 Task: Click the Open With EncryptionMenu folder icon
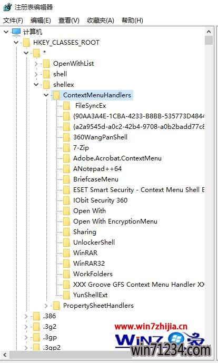(66, 221)
